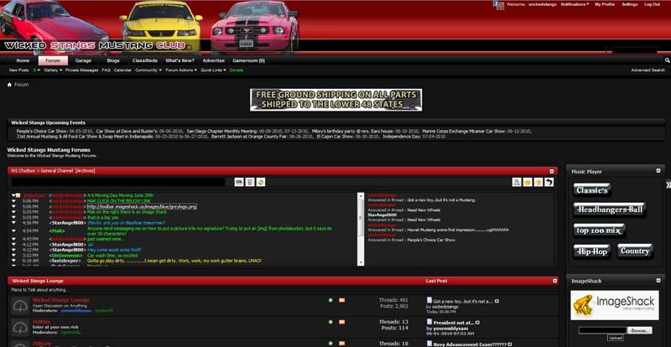
Task: Click the Facebook icon beside Welcome text
Action: [498, 5]
